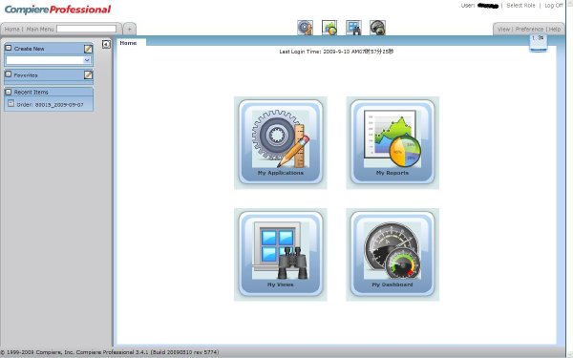Open My Dashboard toolbar shortcut icon
Viewport: 573px width, 358px height.
(377, 28)
